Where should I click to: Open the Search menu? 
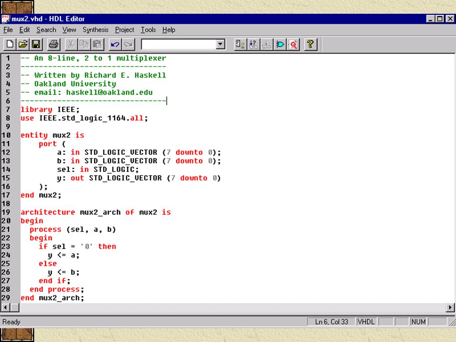pyautogui.click(x=46, y=29)
